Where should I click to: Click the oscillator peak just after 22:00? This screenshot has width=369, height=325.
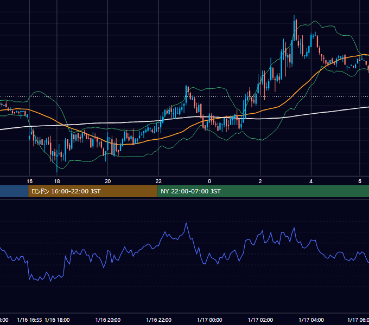click(x=186, y=223)
